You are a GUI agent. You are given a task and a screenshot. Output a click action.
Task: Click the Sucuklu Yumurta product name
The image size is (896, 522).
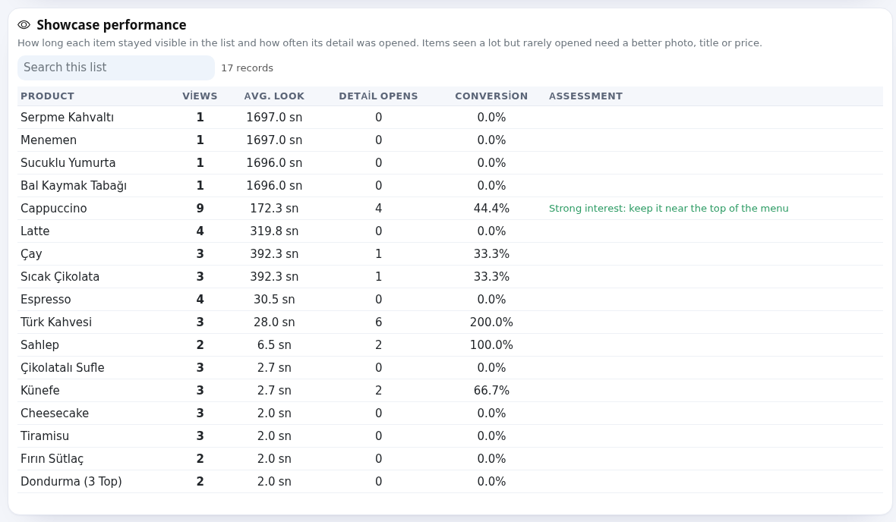68,163
